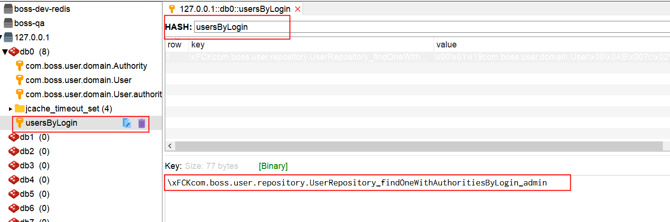Click the [Binary] format label

pos(273,166)
